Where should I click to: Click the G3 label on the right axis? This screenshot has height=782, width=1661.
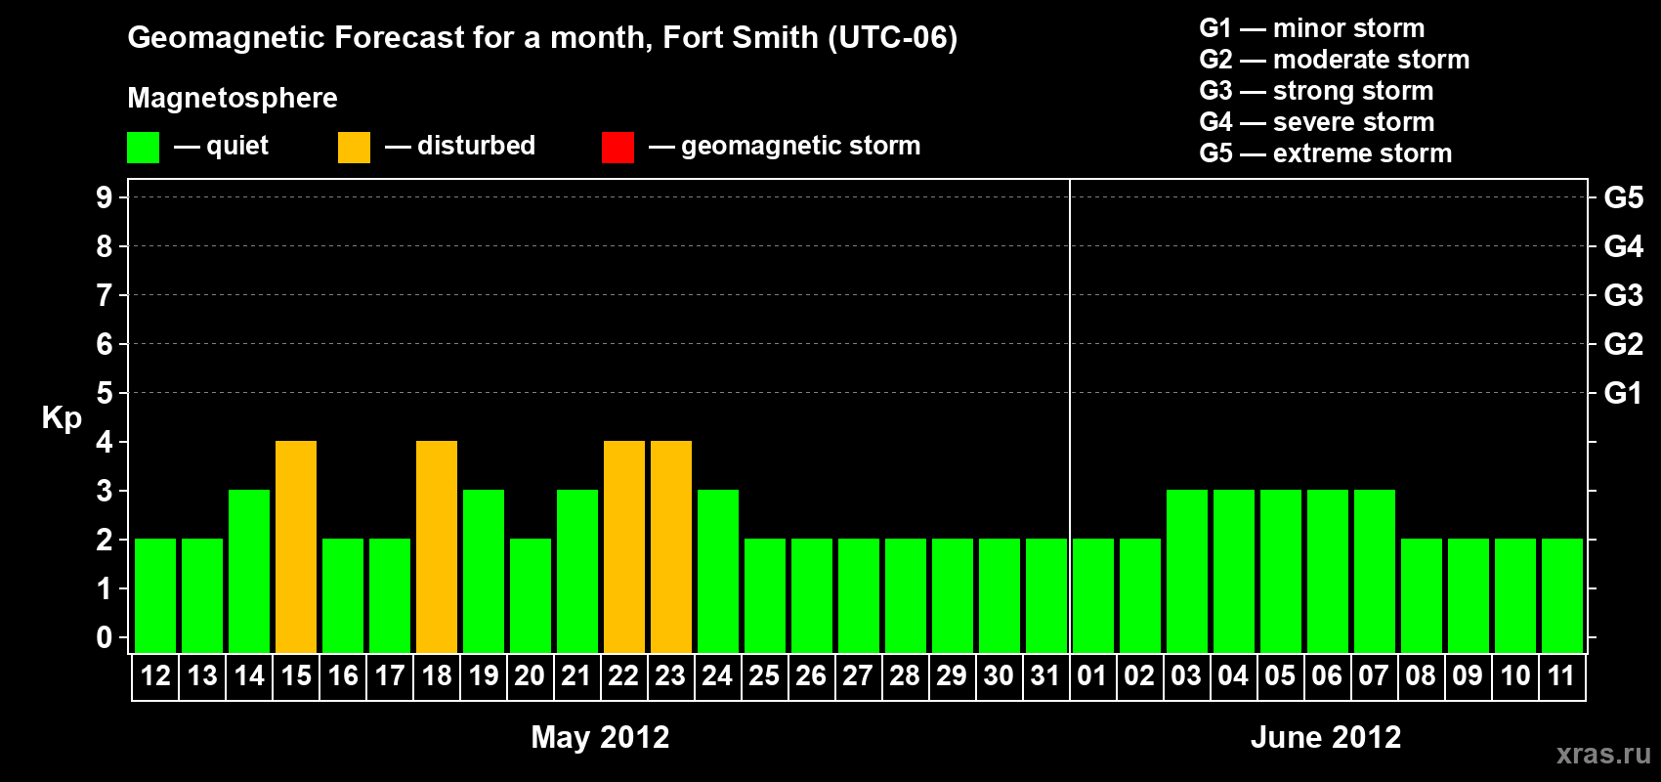pyautogui.click(x=1624, y=295)
